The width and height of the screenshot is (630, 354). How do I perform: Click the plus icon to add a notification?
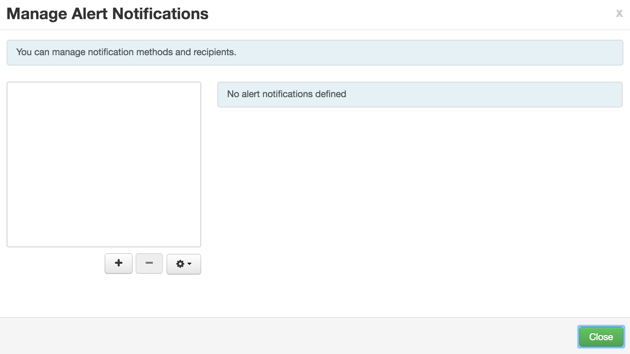(118, 263)
